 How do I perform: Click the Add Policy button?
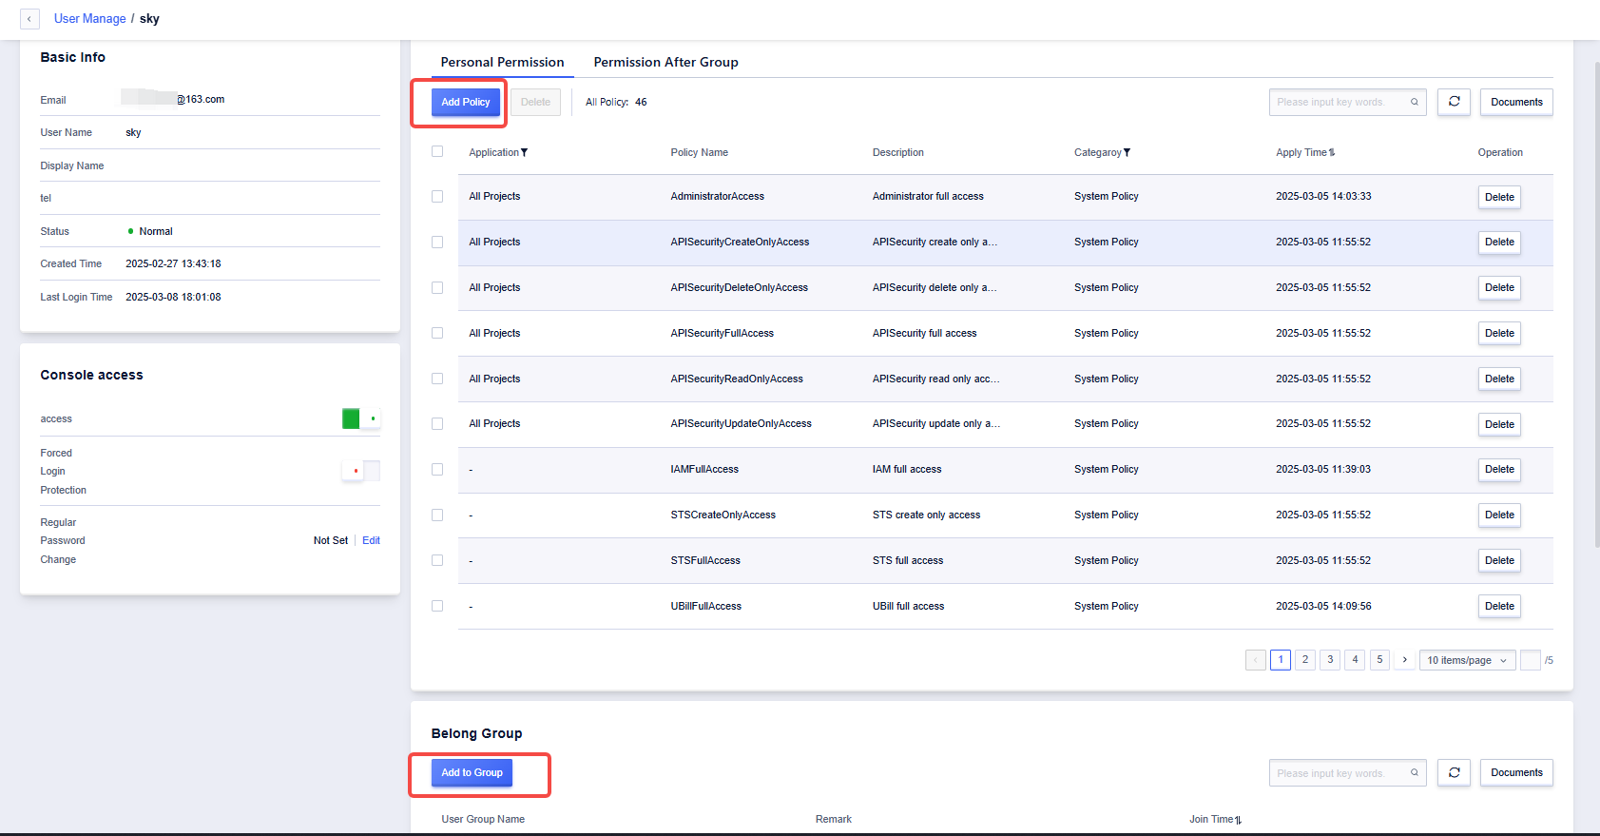(x=466, y=102)
